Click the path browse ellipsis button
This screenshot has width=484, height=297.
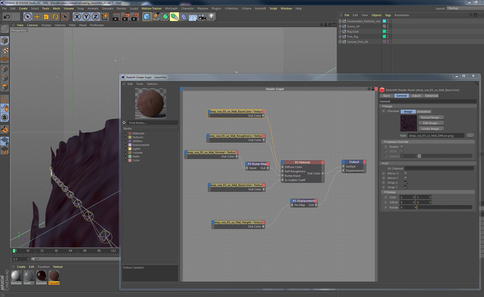click(x=470, y=135)
